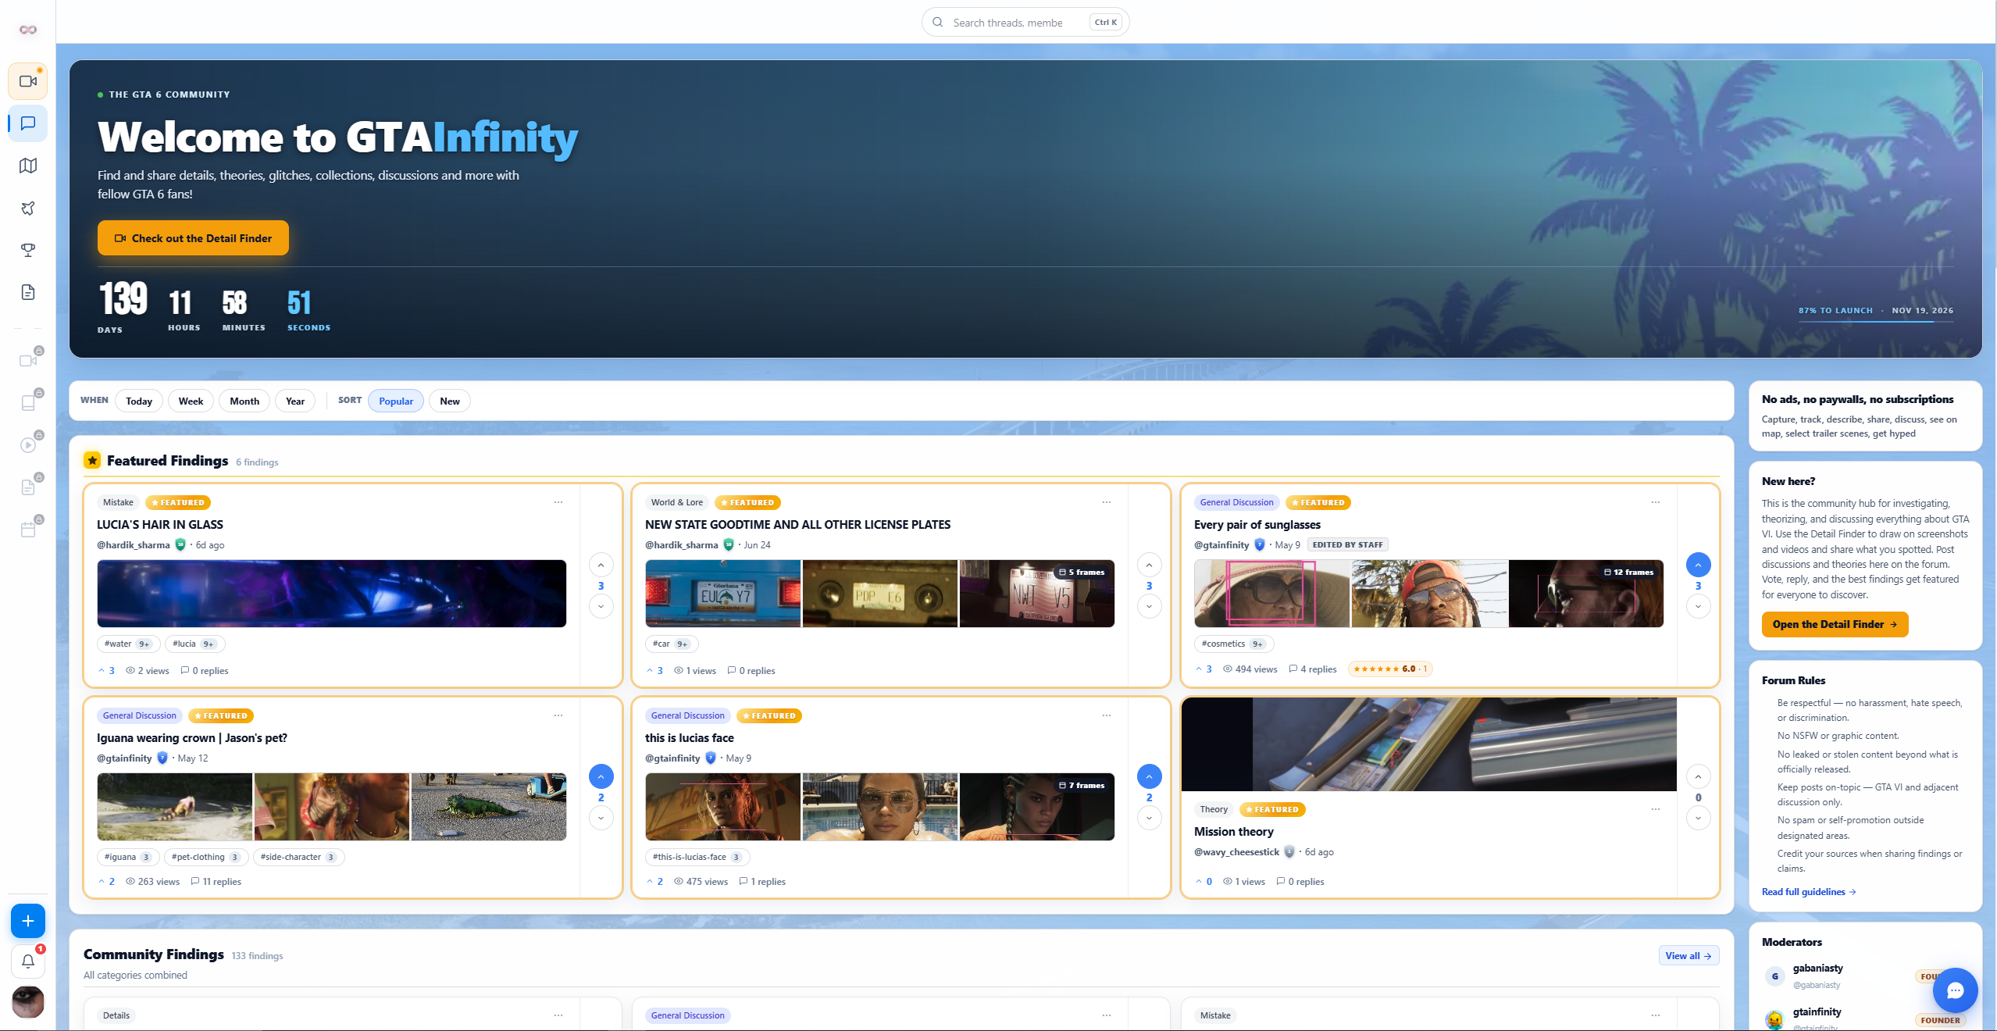Upvote the Every pair of sunglasses post

click(x=1698, y=565)
